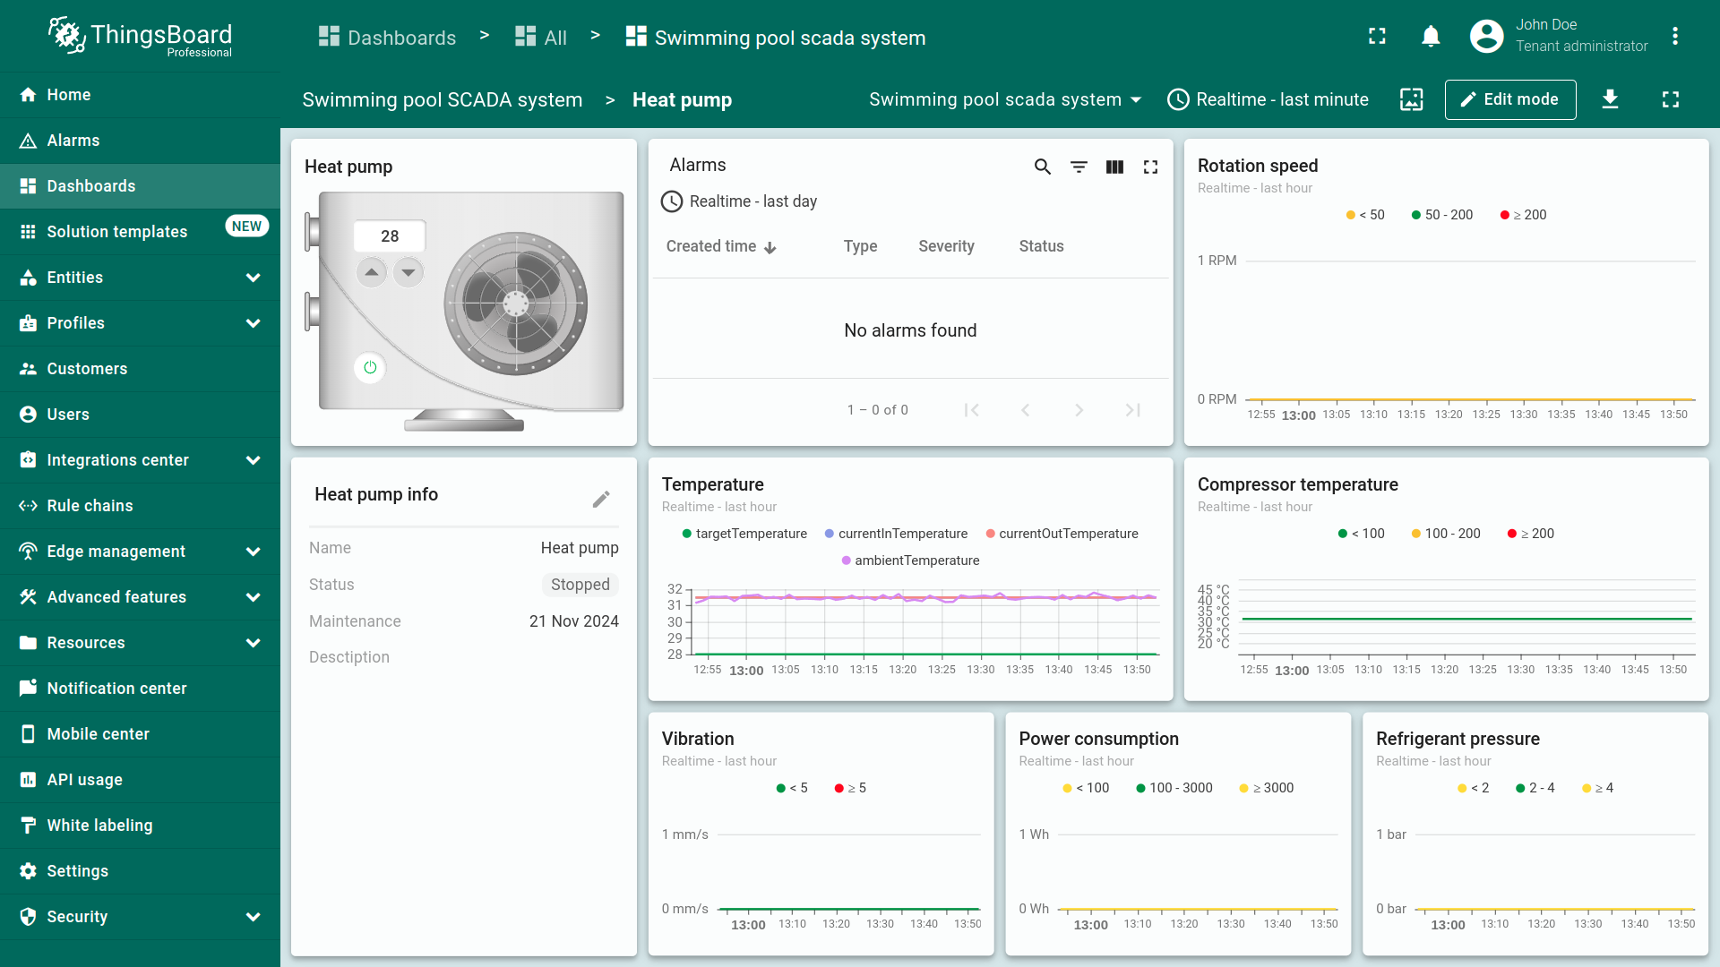Increase heat pump target temperature arrow
1720x967 pixels.
[372, 272]
